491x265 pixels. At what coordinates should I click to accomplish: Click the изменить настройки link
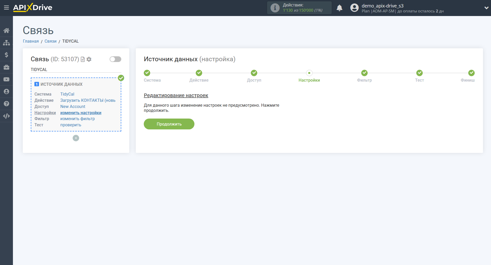(81, 113)
